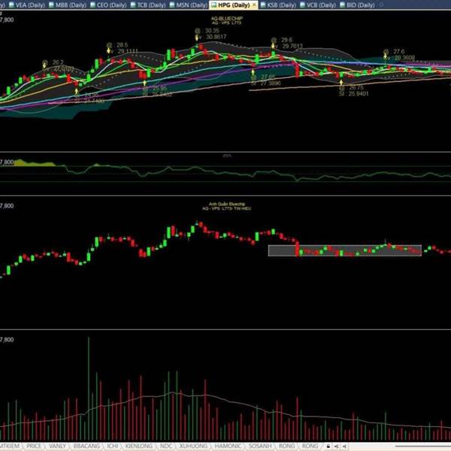The width and height of the screenshot is (451, 451).
Task: Click the Anh Quân Bluechip pane title
Action: pos(227,204)
